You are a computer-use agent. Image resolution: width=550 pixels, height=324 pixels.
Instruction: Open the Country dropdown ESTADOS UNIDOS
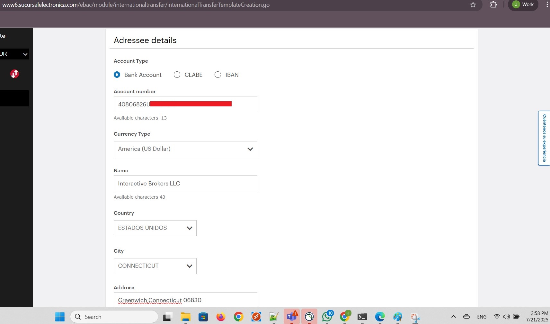[155, 228]
